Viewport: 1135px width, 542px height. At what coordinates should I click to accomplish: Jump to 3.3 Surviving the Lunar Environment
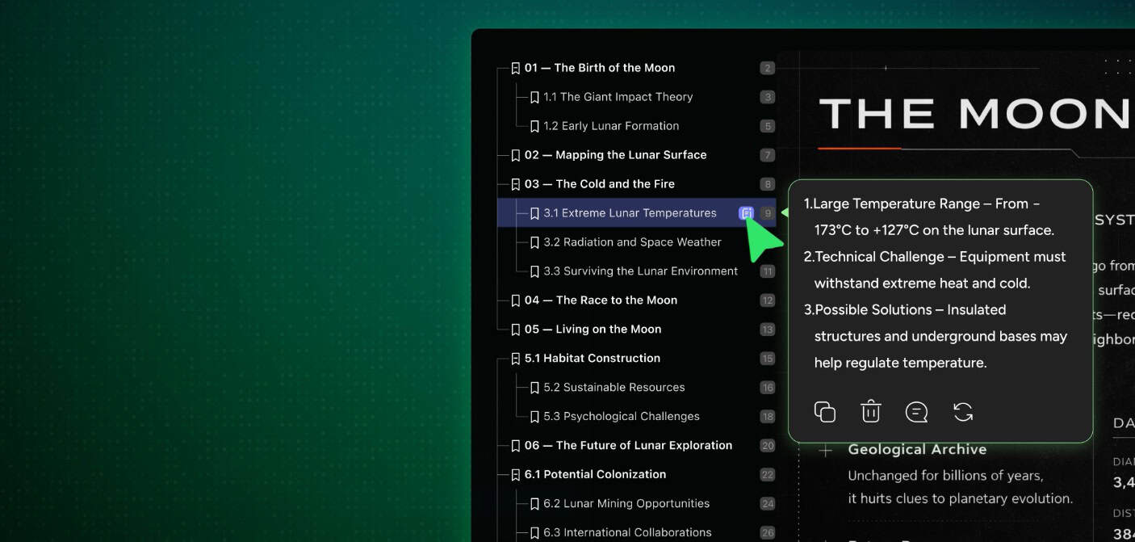pos(640,271)
